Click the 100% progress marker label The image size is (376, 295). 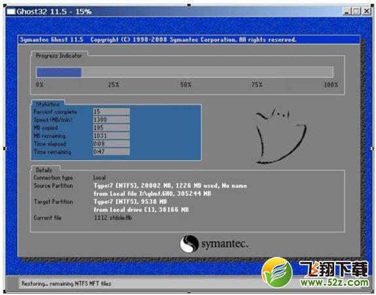[x=331, y=85]
